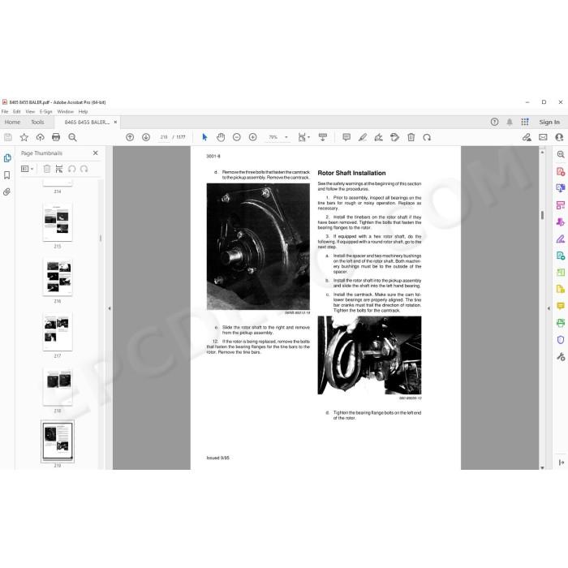Open the Protect shield tool
This screenshot has width=568, height=568.
point(561,340)
